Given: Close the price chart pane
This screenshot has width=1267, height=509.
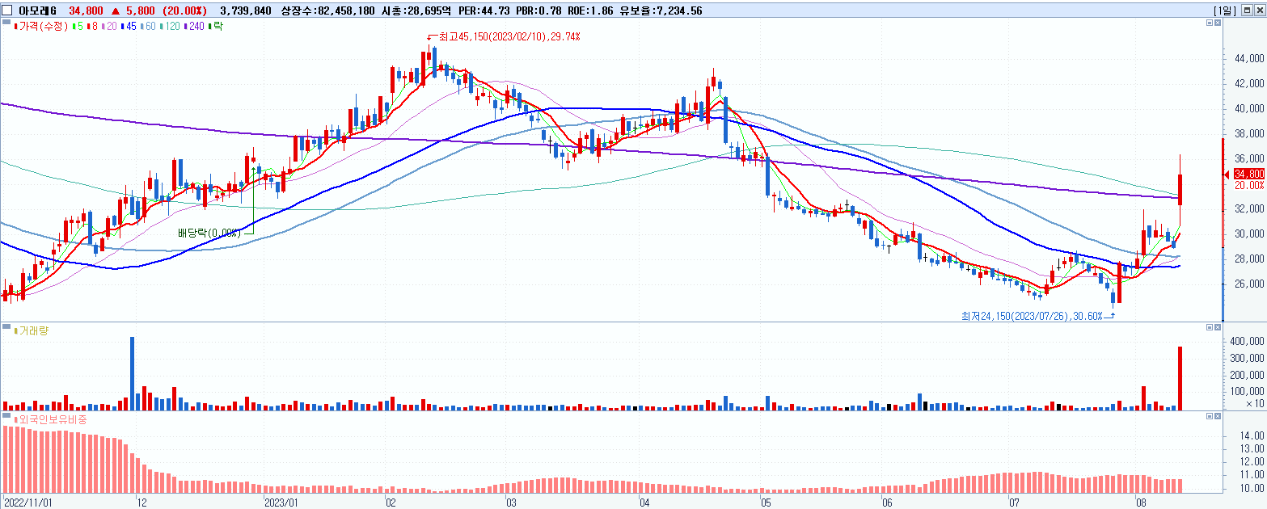Looking at the screenshot, I should pos(1218,23).
